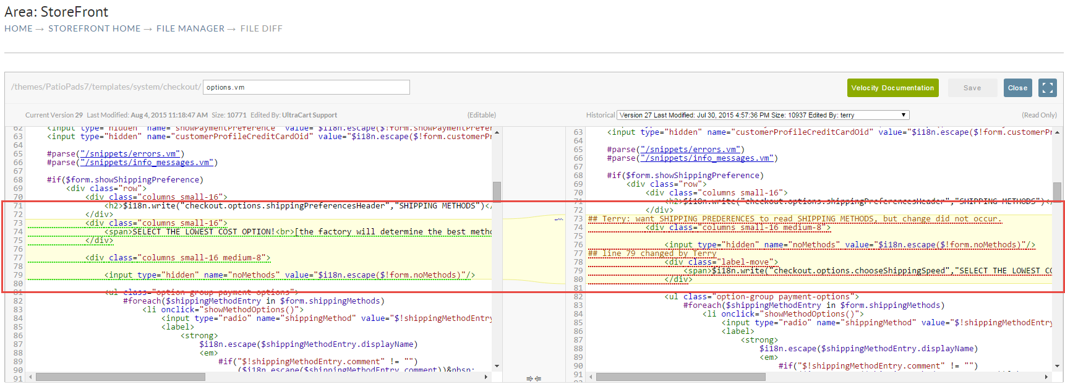The height and width of the screenshot is (384, 1065).
Task: Click the right pane horizontal scrollbar thumb
Action: point(680,377)
